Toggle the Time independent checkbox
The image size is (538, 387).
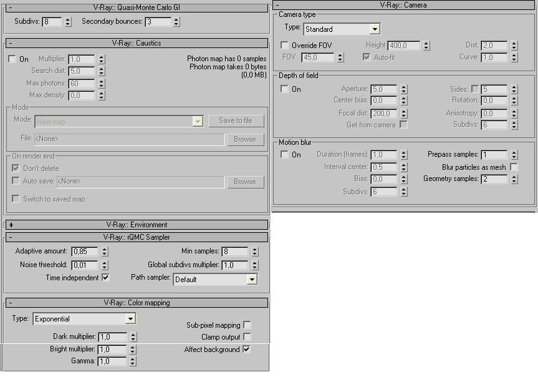[106, 277]
